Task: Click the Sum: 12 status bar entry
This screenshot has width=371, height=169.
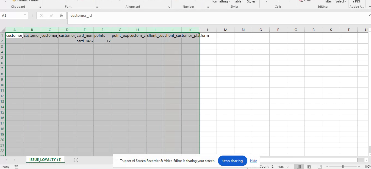Action: [x=283, y=167]
